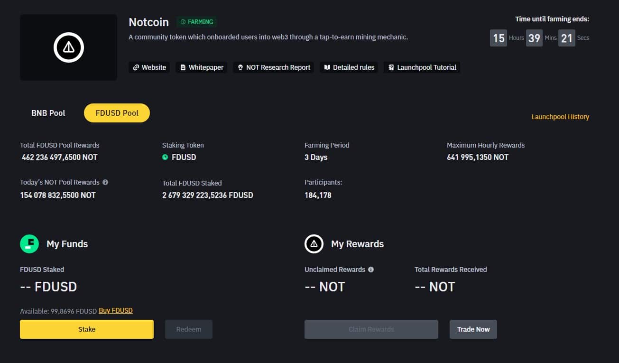Open the Launchpool Tutorial
The image size is (619, 363).
pyautogui.click(x=422, y=67)
